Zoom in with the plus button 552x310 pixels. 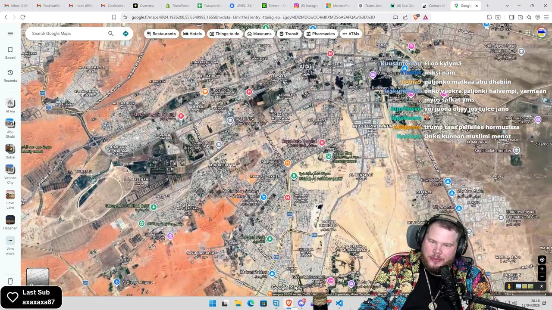point(542,269)
